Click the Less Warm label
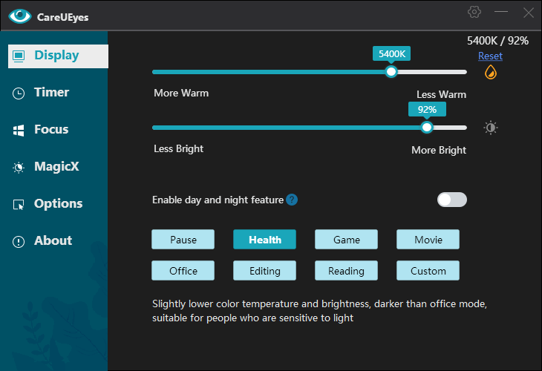Screen dimensions: 542x371 [441, 95]
